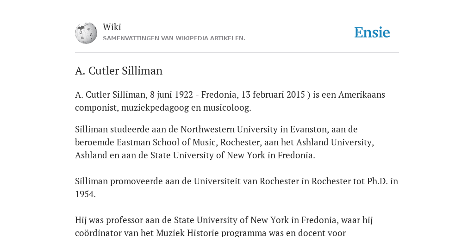Click the 'Northwestern University in Evanston' text
This screenshot has width=474, height=237.
point(254,130)
